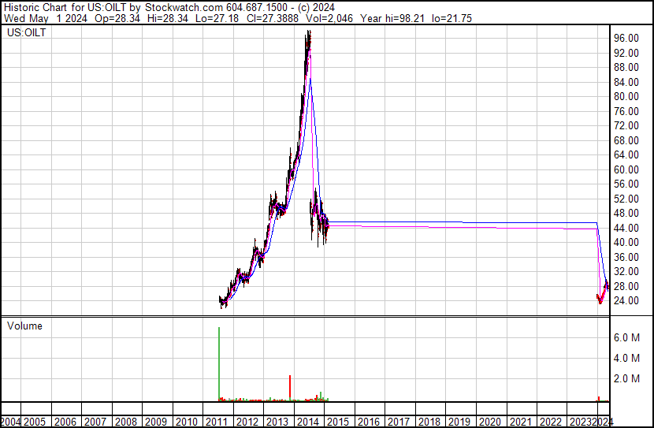This screenshot has width=654, height=428.
Task: Click the 96.00 price axis label
Action: (626, 38)
